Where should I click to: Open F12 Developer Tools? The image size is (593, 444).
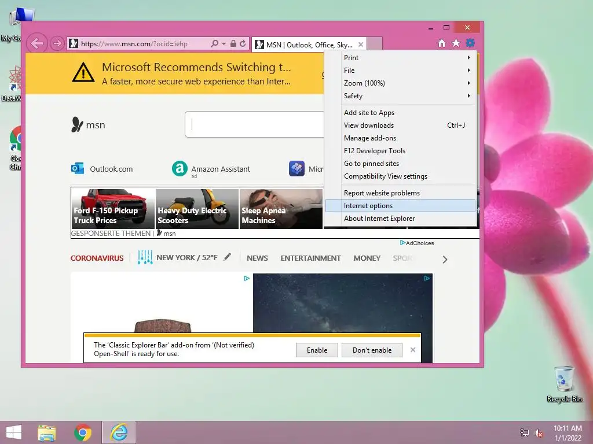[401, 151]
